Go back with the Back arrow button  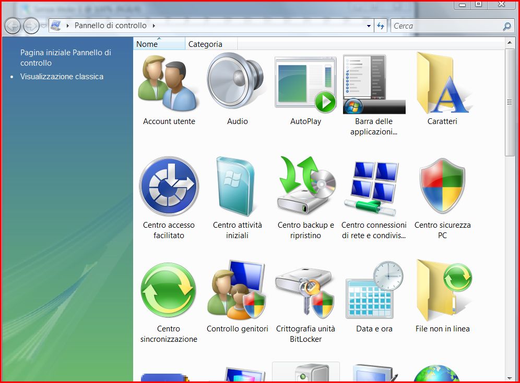tap(13, 26)
